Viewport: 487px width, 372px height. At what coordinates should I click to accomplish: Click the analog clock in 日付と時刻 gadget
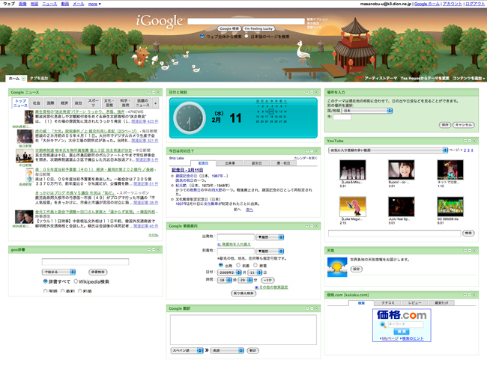[189, 118]
